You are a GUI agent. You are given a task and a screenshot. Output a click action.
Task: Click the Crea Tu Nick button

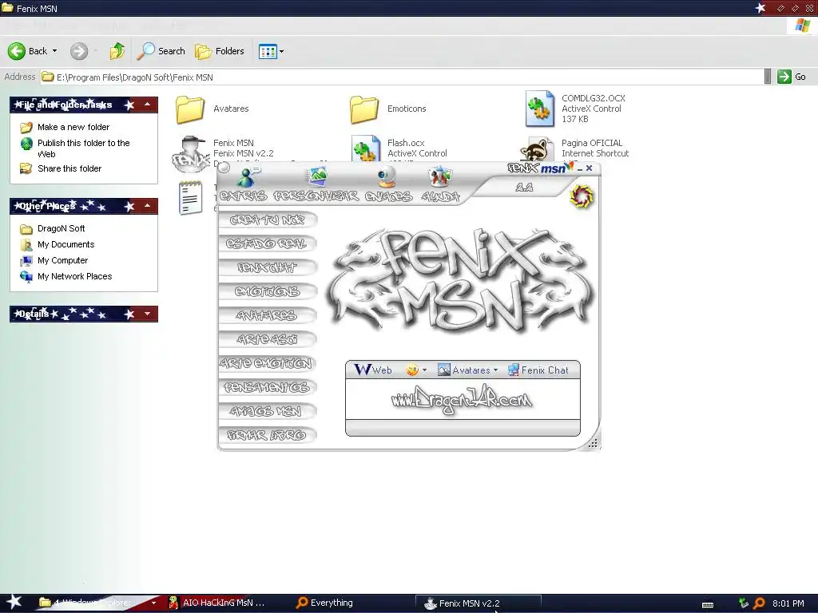267,220
